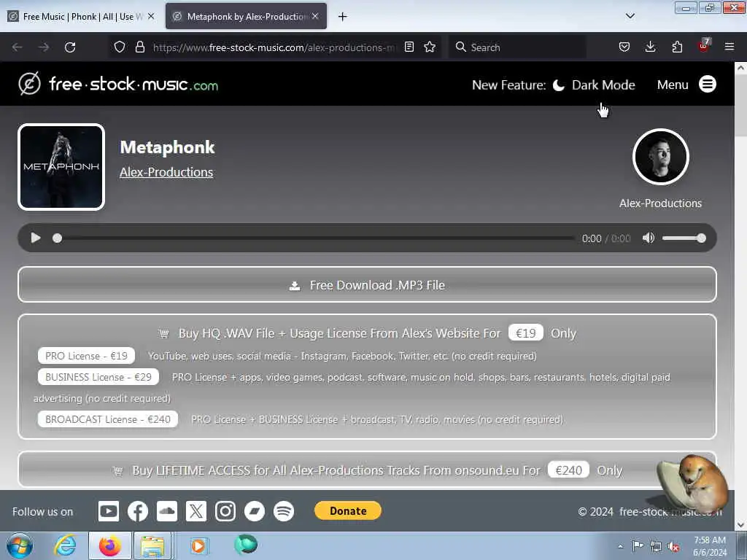Viewport: 747px width, 560px height.
Task: Open the SoundCloud follow icon
Action: (167, 511)
